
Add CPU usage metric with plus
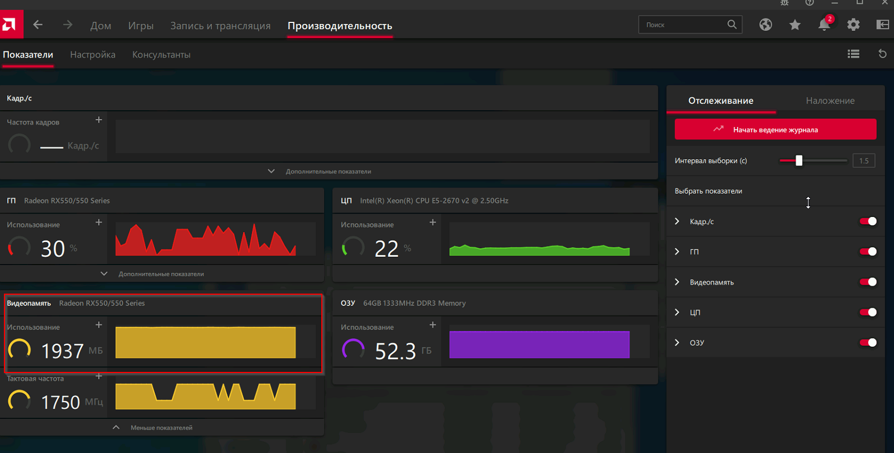[x=432, y=222]
